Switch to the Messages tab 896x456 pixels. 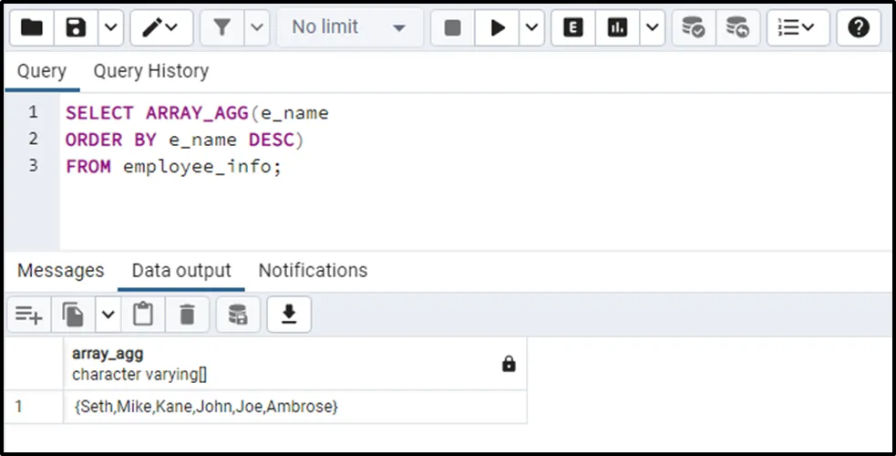coord(60,271)
